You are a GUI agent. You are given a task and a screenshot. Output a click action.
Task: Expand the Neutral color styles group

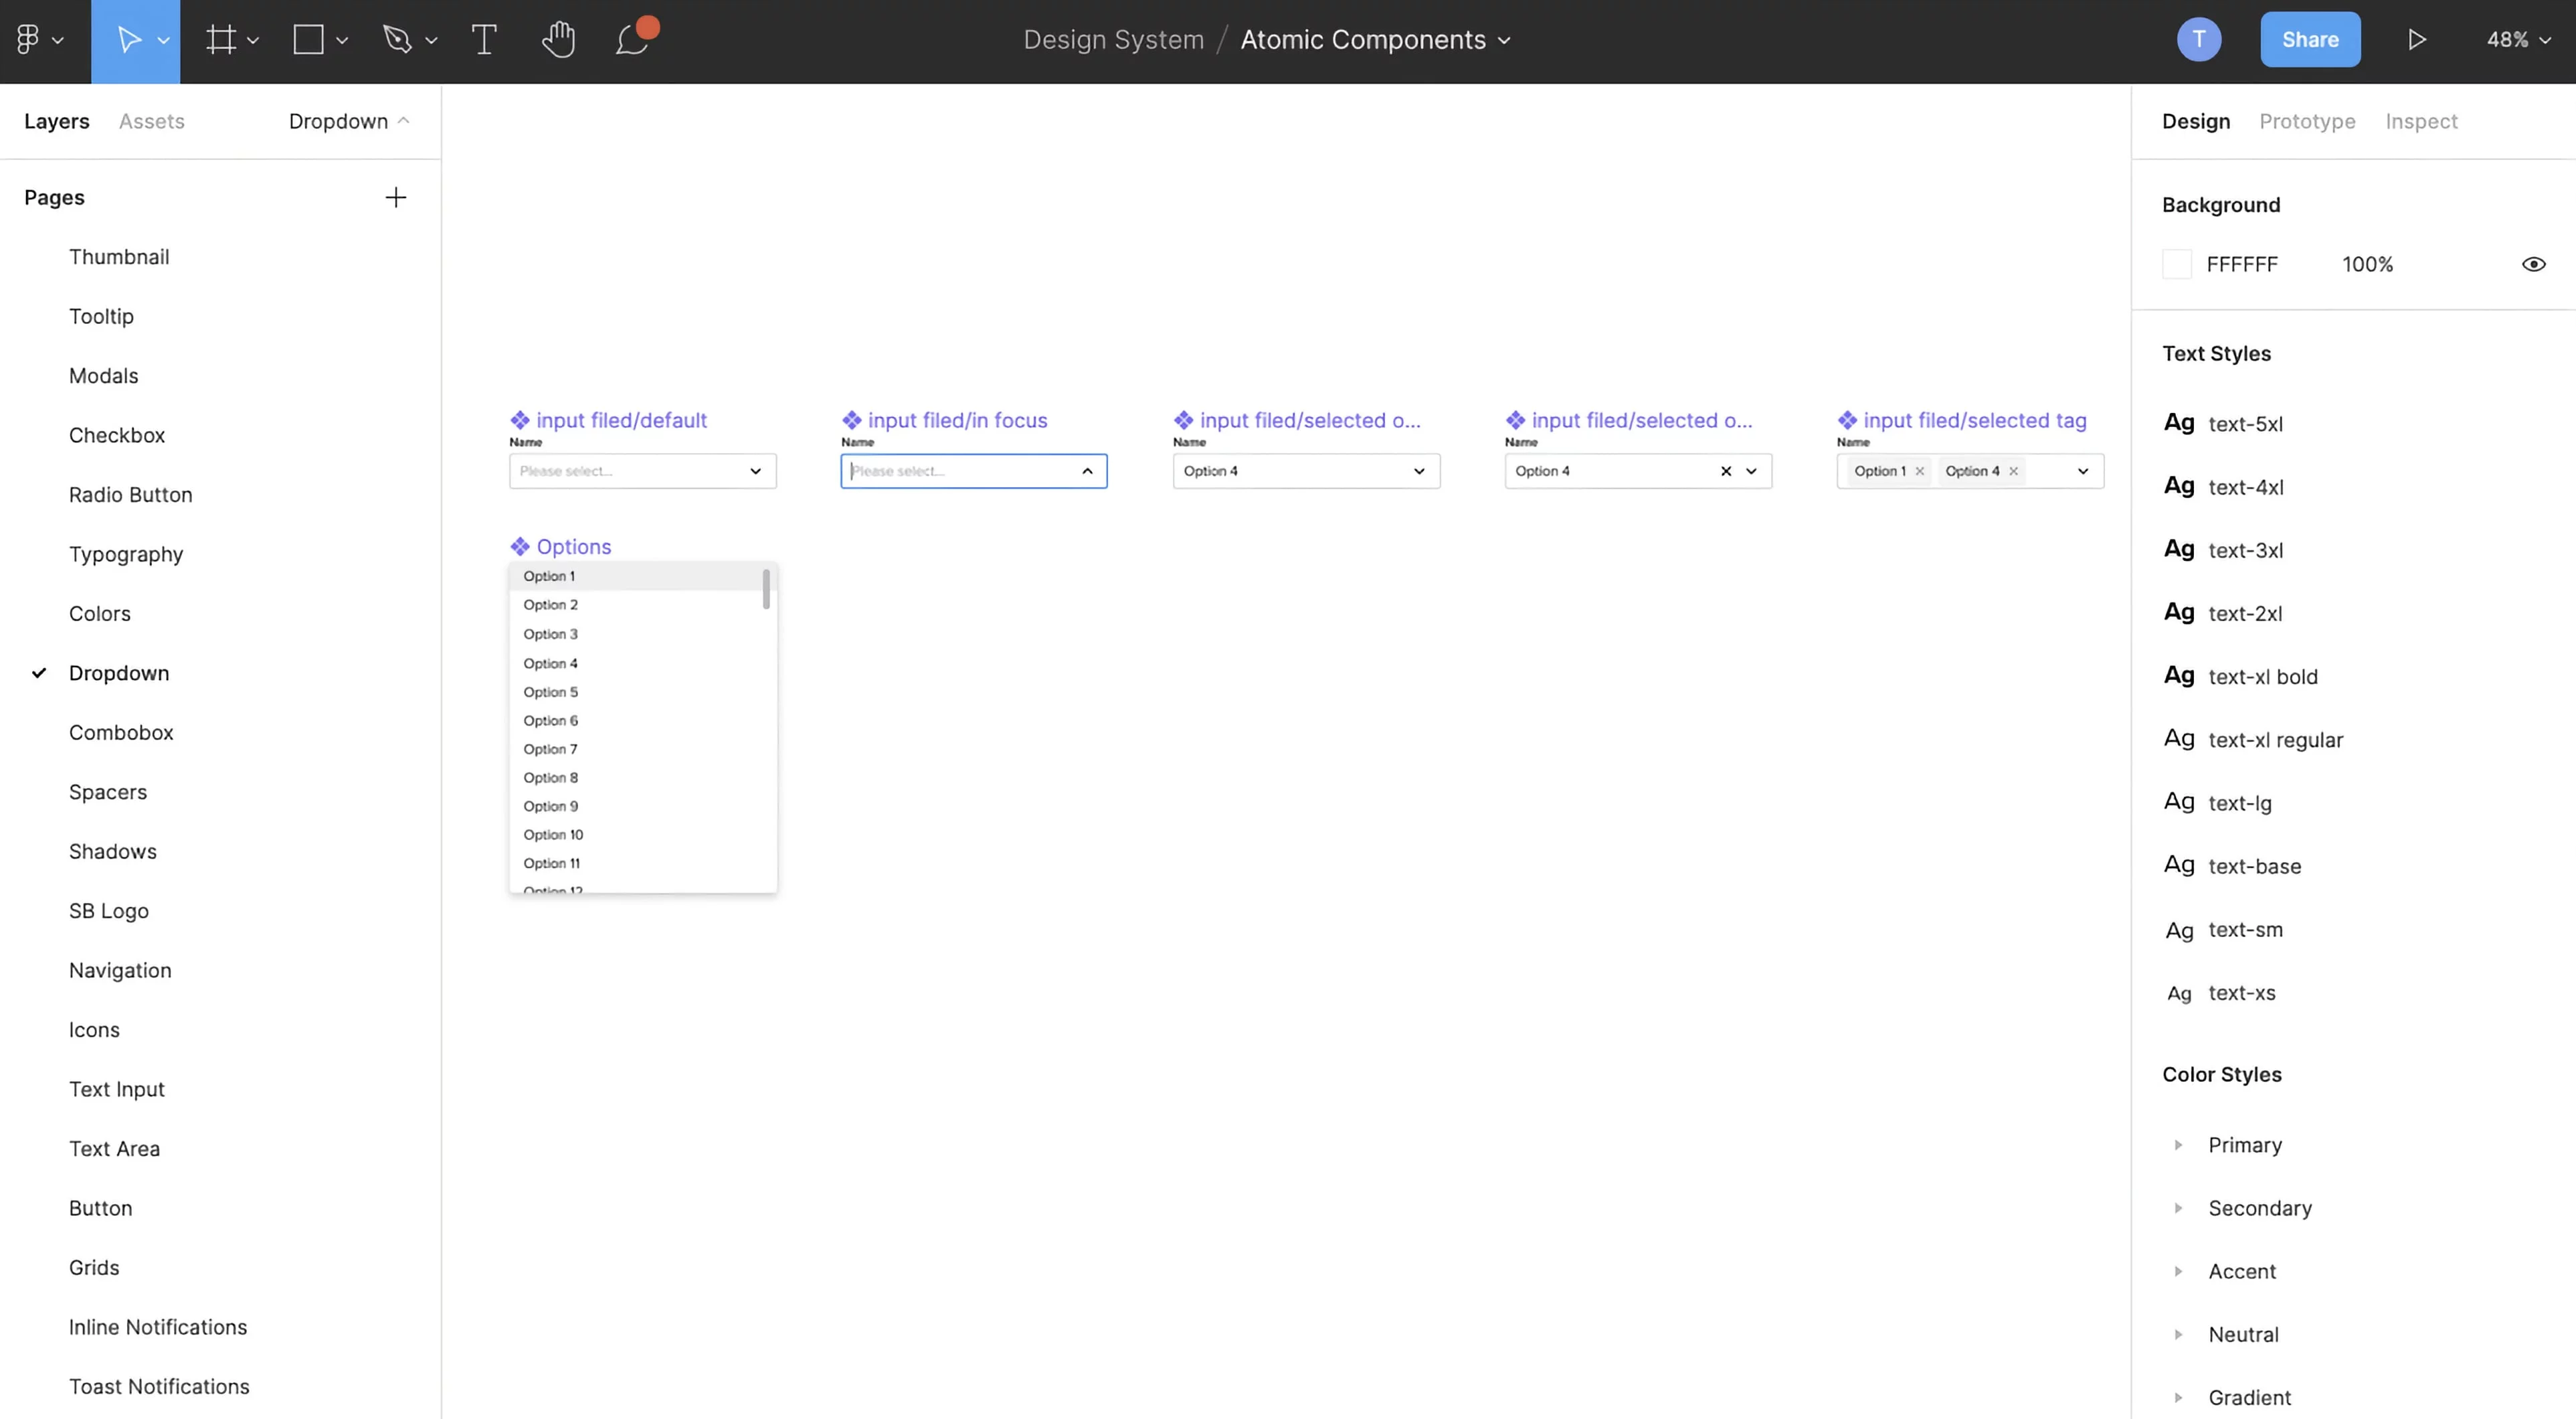pos(2178,1334)
